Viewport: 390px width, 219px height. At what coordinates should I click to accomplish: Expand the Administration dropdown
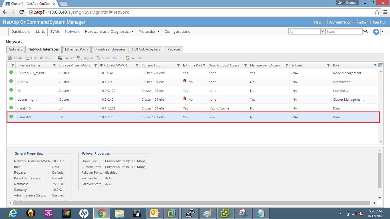point(341,22)
